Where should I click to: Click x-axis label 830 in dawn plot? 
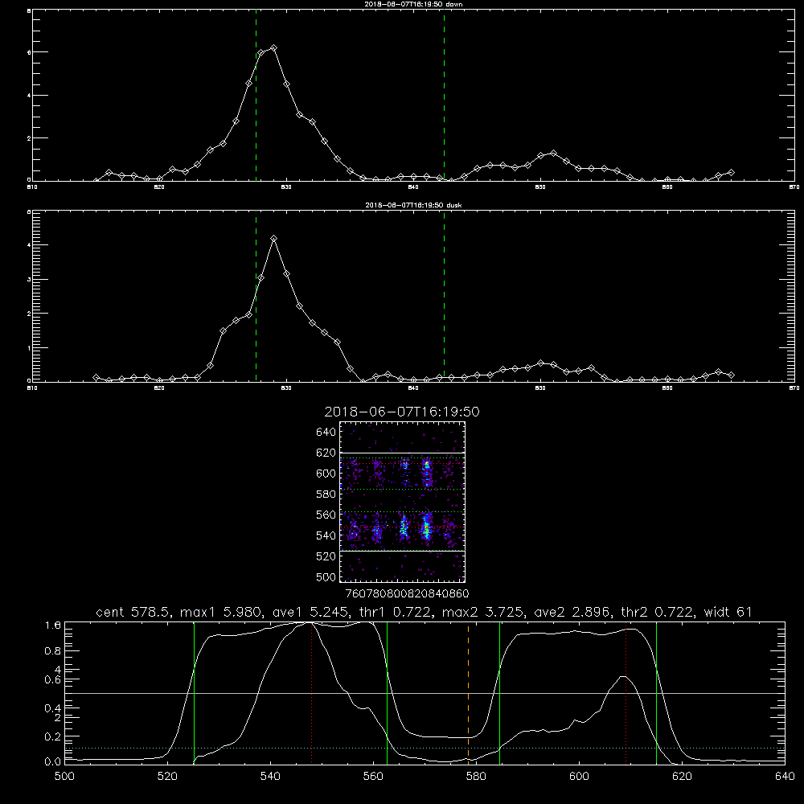[286, 187]
